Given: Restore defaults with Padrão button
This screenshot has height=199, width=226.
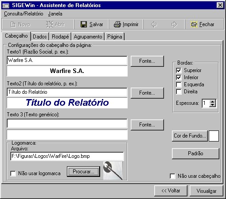Looking at the screenshot, I should 195,153.
